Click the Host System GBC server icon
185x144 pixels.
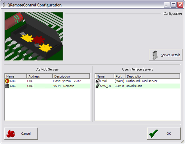coord(7,81)
